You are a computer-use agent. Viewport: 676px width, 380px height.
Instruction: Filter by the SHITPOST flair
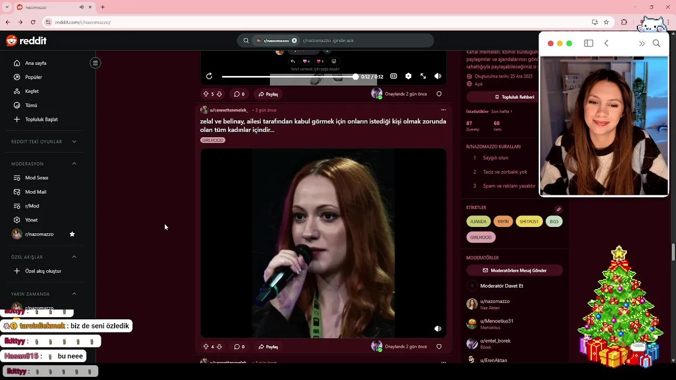point(529,222)
